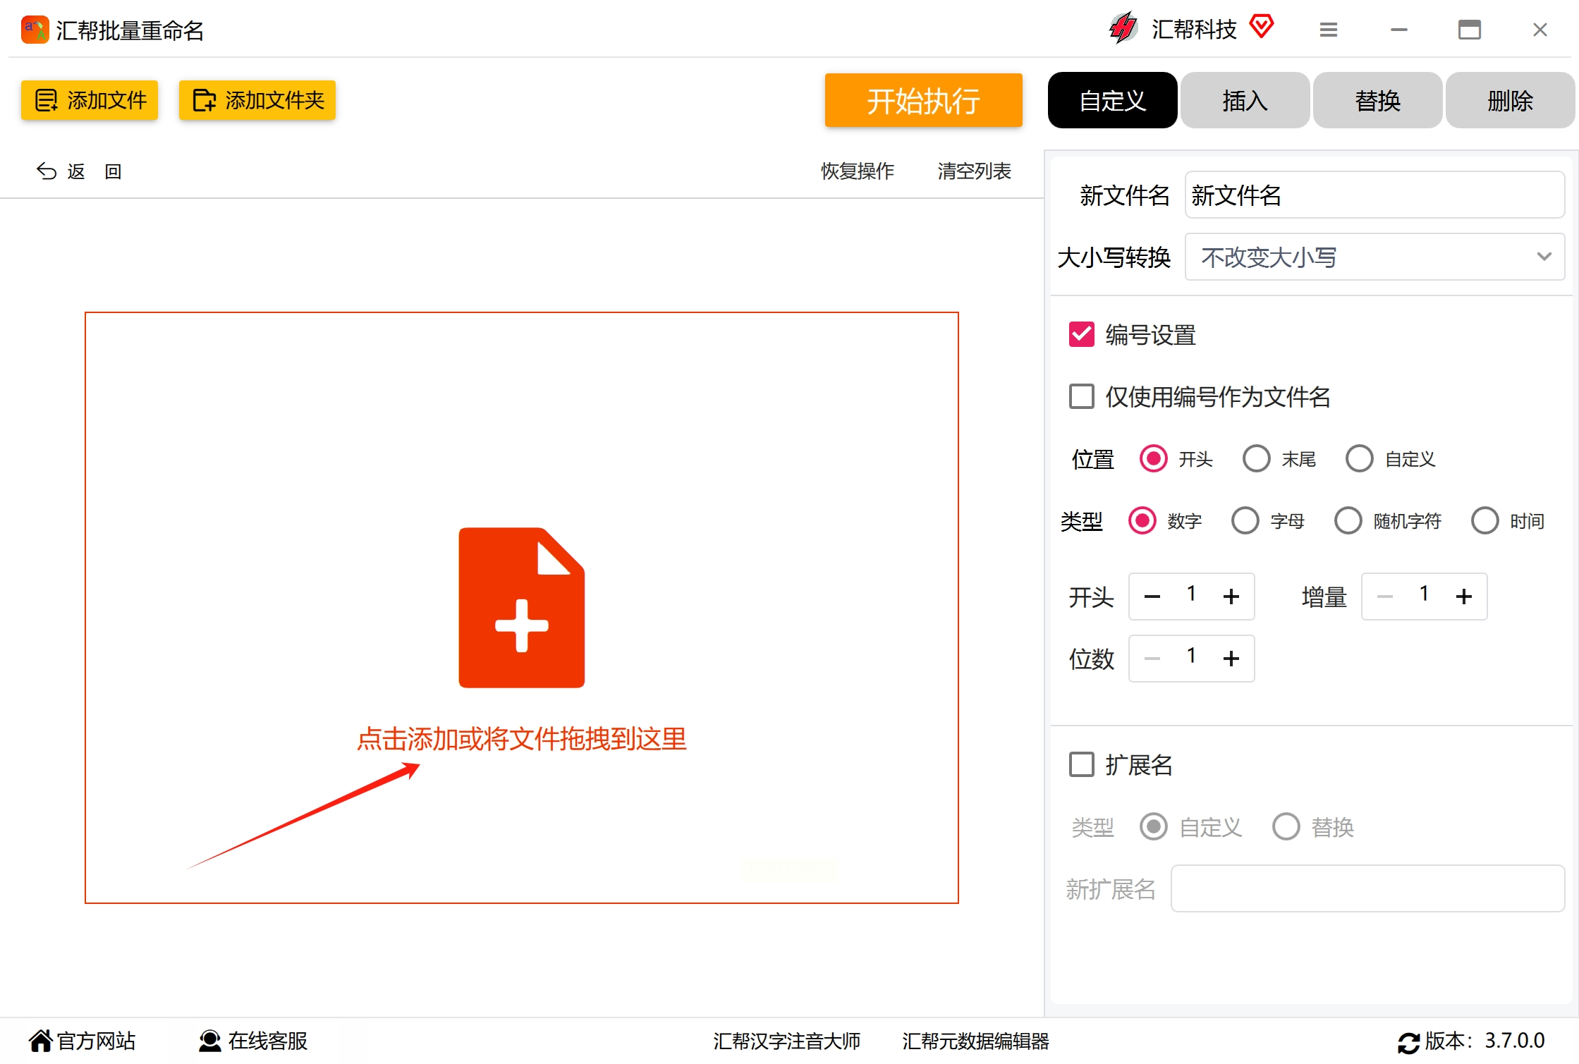Click the back arrow icon next to 返回
Screen dimensions: 1579x1064
tap(47, 171)
